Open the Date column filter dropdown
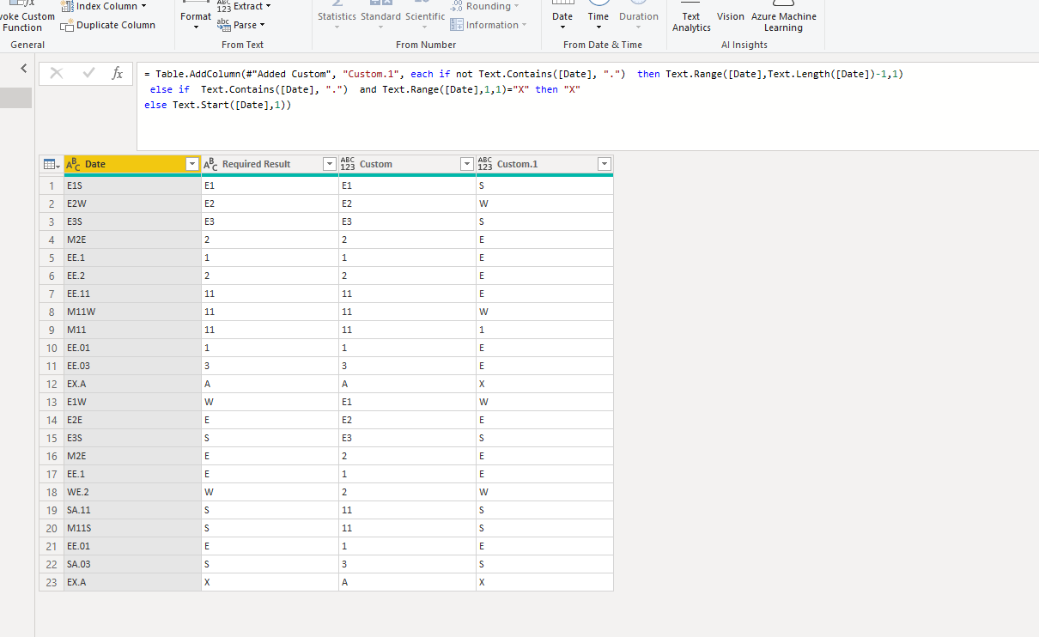Viewport: 1039px width, 637px height. click(x=192, y=164)
